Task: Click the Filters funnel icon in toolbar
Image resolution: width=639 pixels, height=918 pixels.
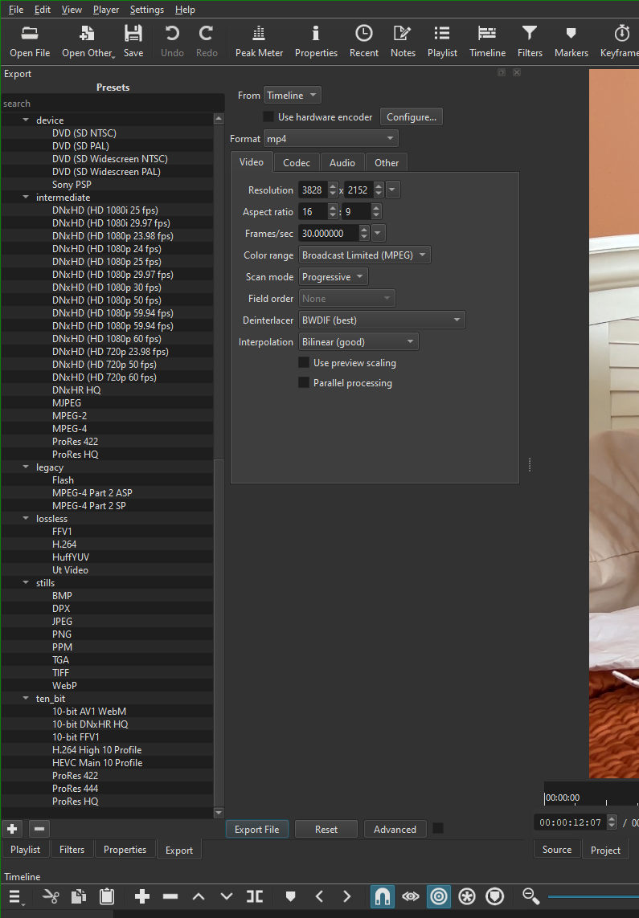Action: [530, 41]
